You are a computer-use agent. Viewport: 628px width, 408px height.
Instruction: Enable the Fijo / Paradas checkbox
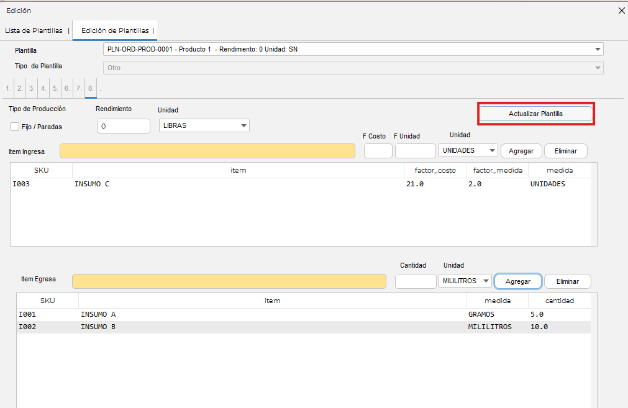pos(15,127)
